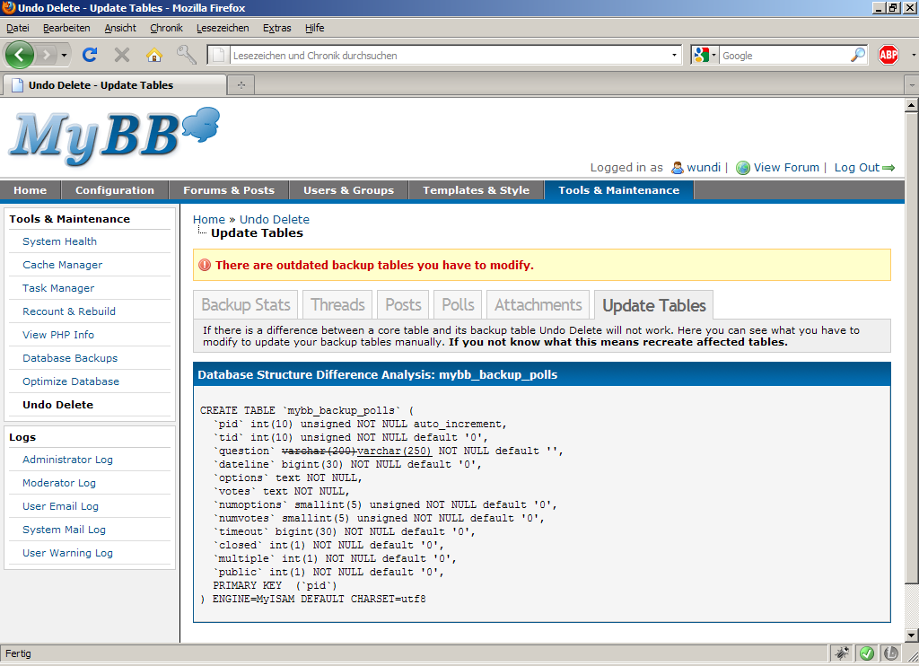Click the Adblock Plus ABP icon

888,55
